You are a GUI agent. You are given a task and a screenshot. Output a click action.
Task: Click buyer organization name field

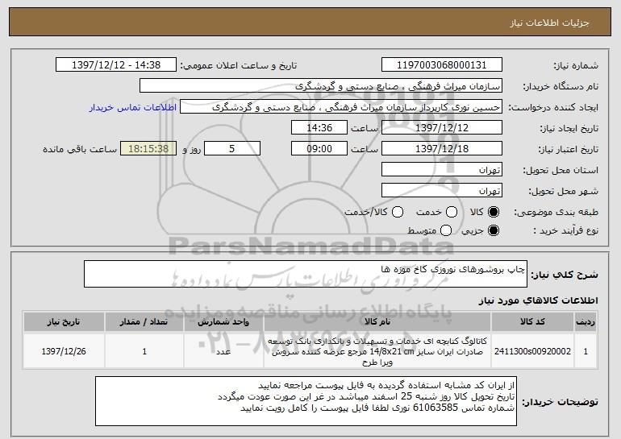[x=321, y=86]
